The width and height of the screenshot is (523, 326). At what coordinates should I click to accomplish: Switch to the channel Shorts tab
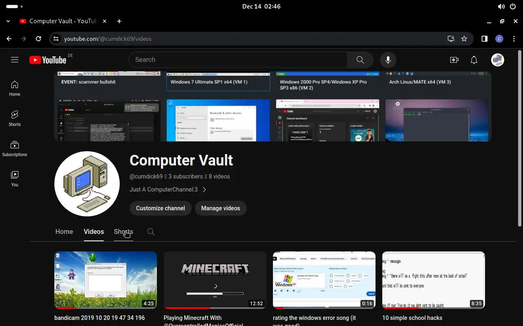(x=123, y=231)
